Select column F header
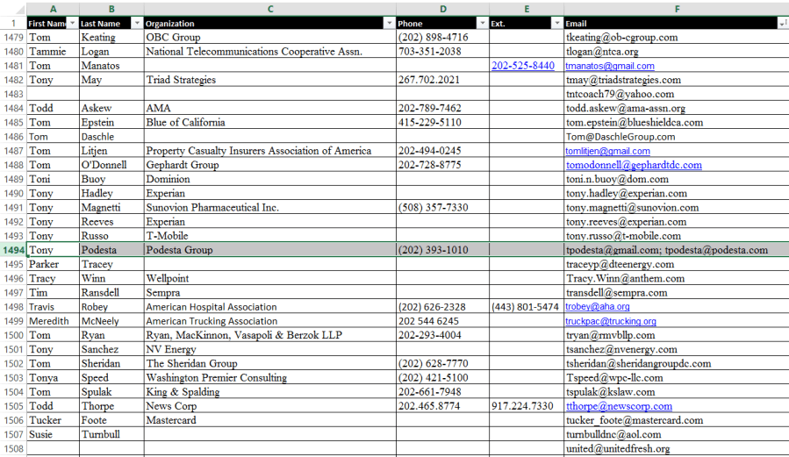Screen dimensions: 789x457 [x=676, y=9]
